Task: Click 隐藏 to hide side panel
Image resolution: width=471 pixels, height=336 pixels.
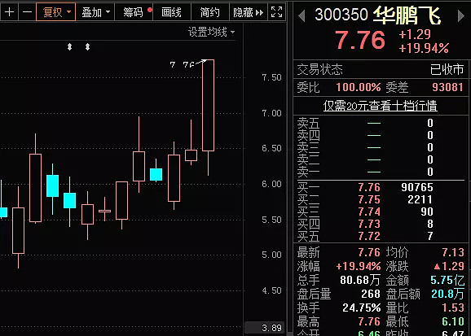Action: point(248,12)
